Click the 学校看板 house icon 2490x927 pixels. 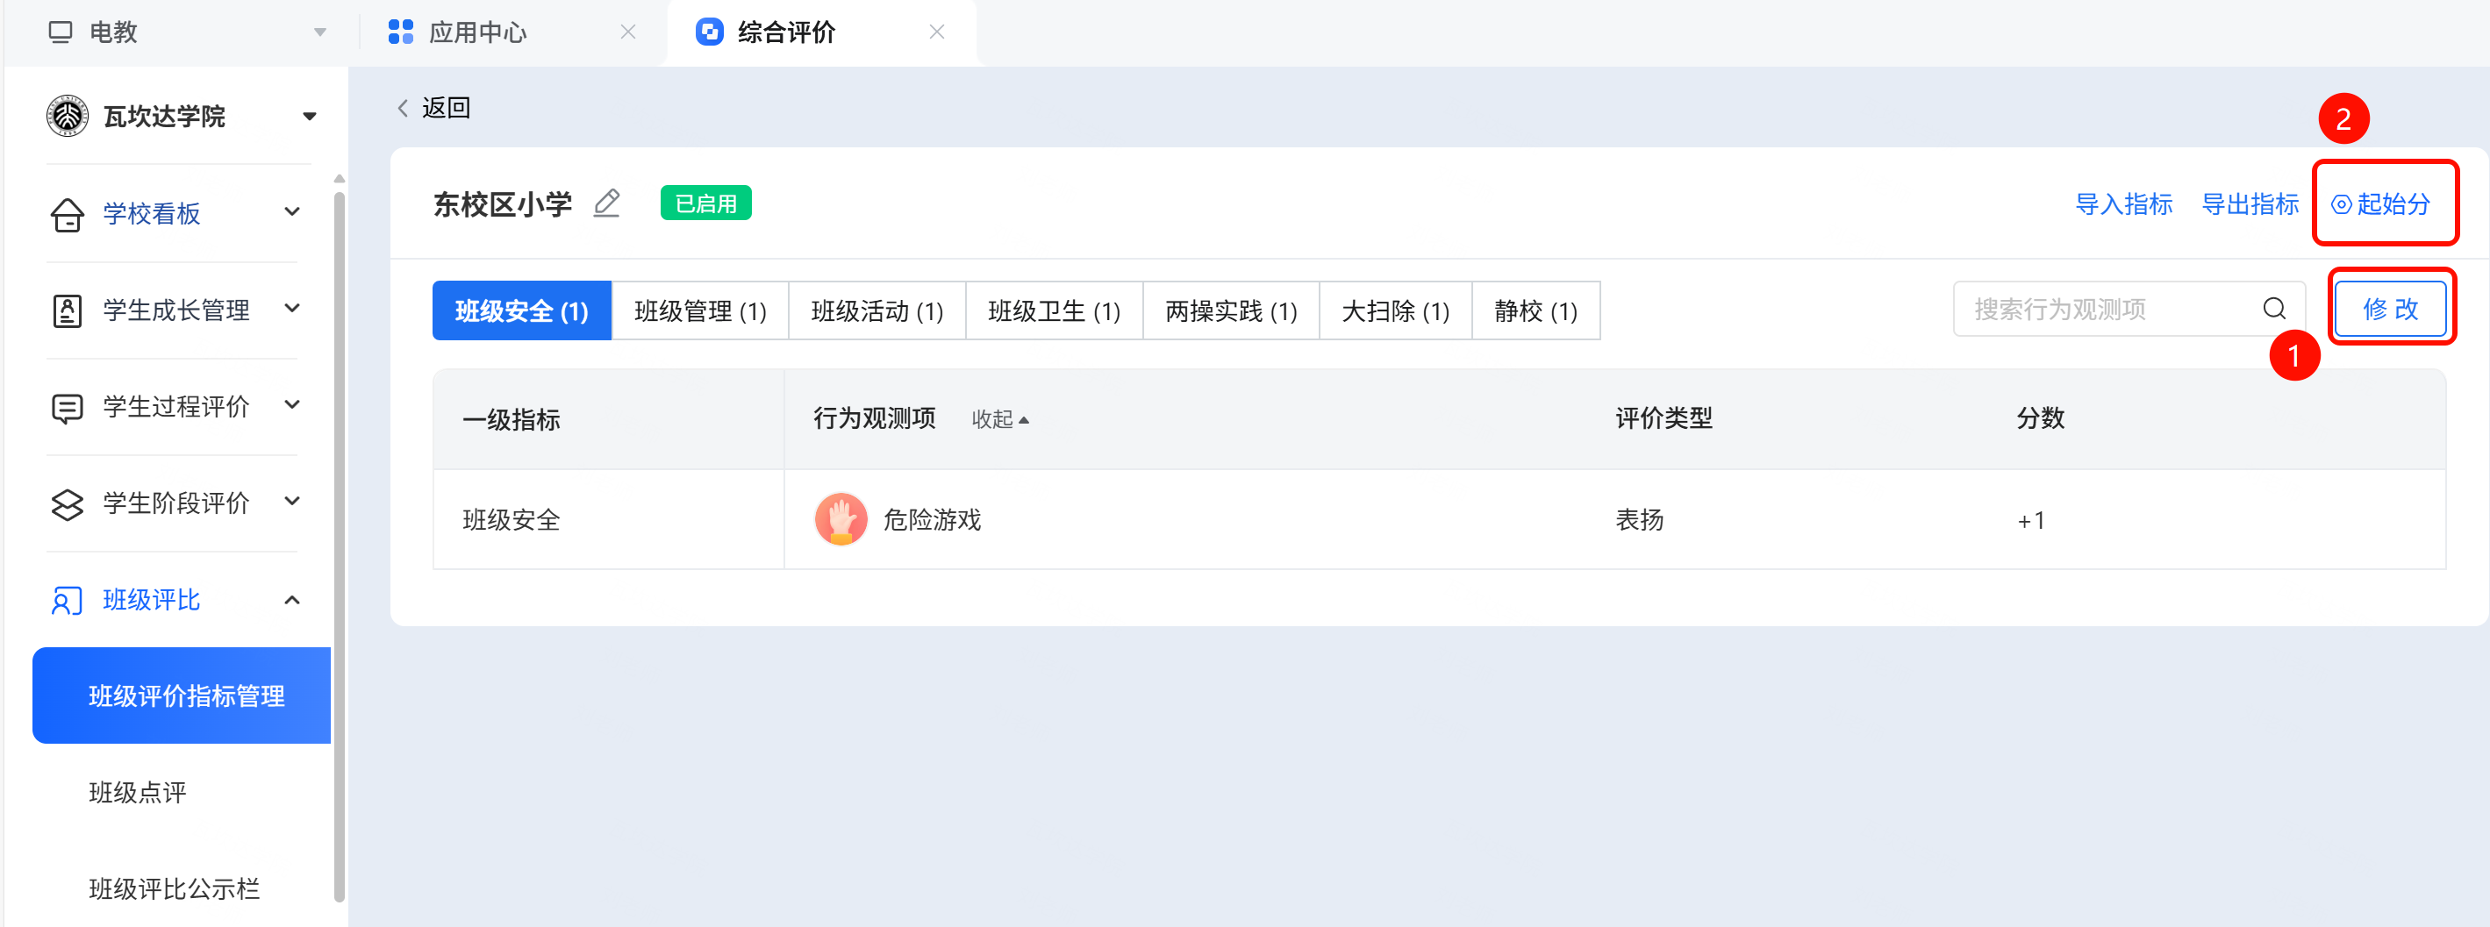pos(67,214)
